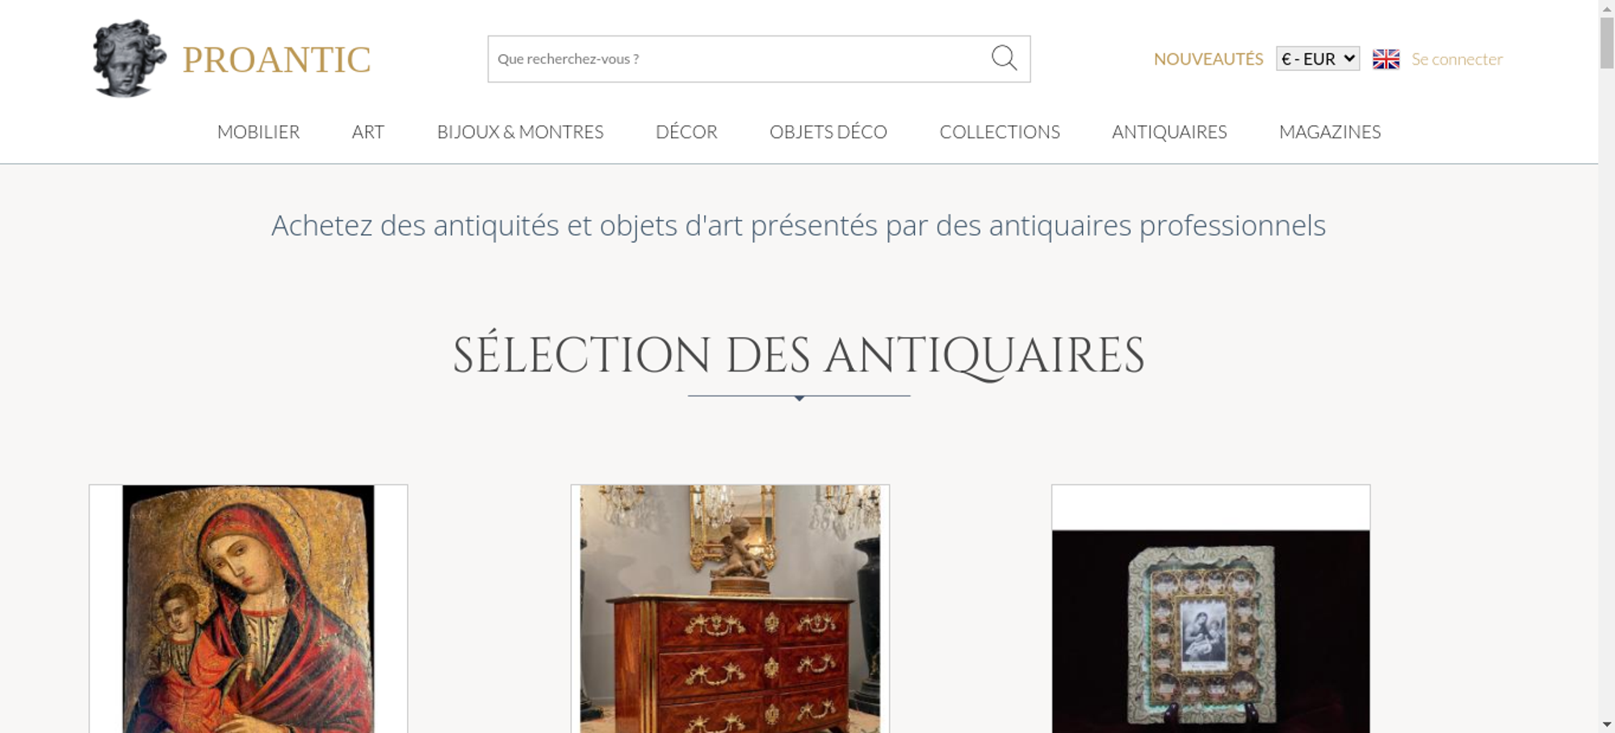Click the Nouveautés link
Image resolution: width=1615 pixels, height=733 pixels.
(x=1208, y=59)
